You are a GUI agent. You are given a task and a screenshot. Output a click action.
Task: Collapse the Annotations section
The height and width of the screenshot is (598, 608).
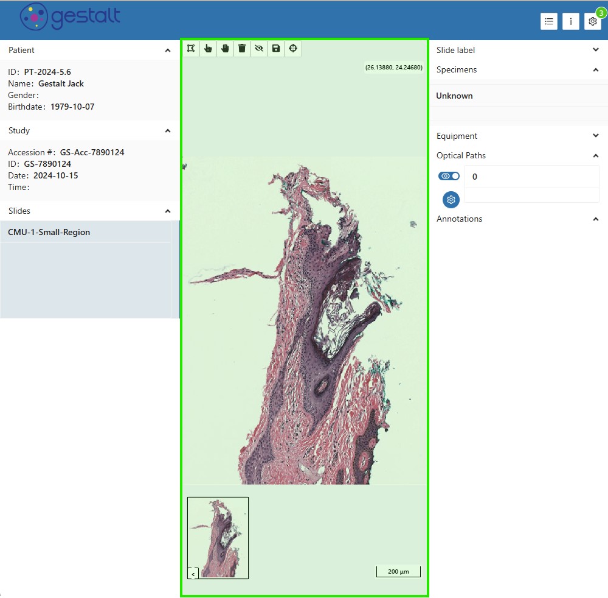pos(595,219)
